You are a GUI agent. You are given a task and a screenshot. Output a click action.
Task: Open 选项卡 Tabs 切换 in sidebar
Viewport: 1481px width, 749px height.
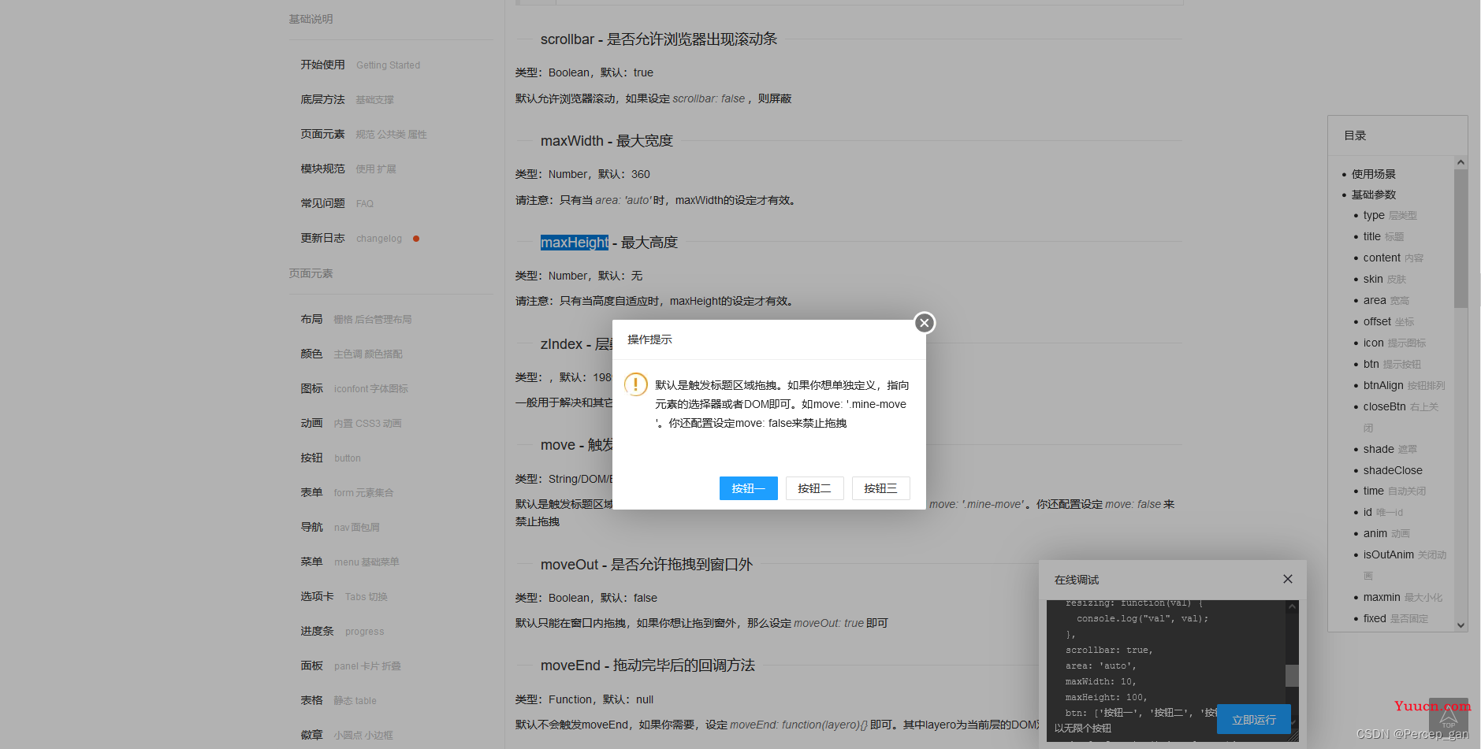(344, 596)
